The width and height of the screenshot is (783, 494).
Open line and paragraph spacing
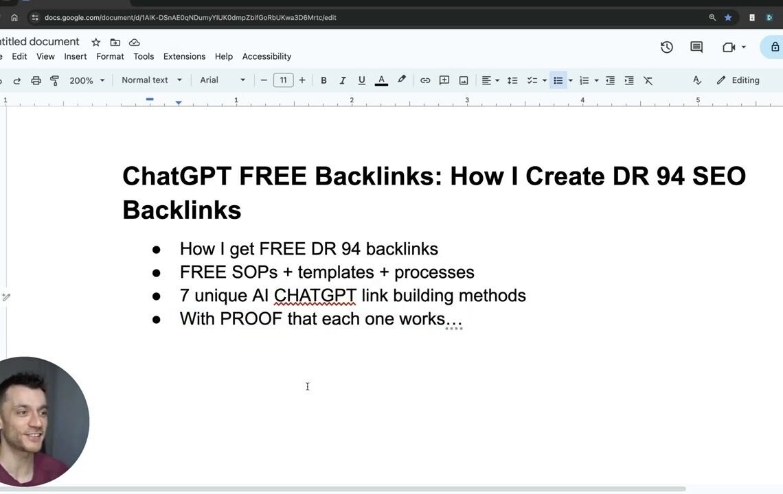(512, 80)
